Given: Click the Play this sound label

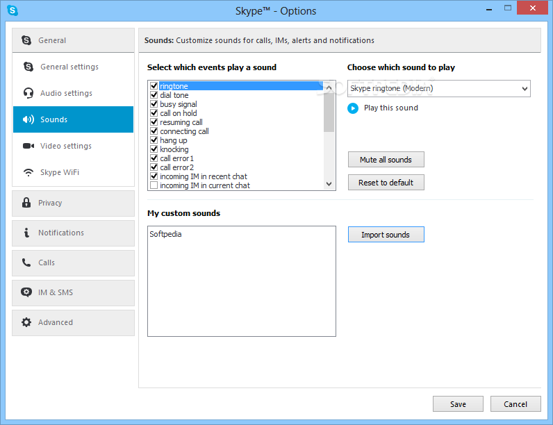Looking at the screenshot, I should coord(390,108).
